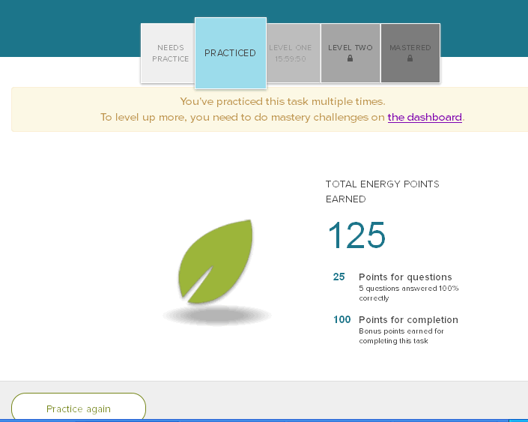Click the '5 questions answered 100% correctly' text
This screenshot has height=422, width=528.
coord(408,293)
